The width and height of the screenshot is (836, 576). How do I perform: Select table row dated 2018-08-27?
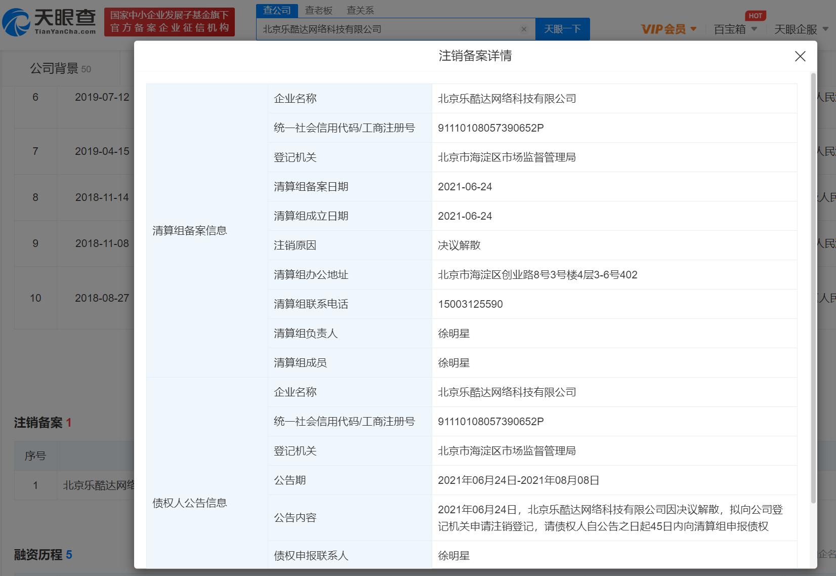point(101,298)
